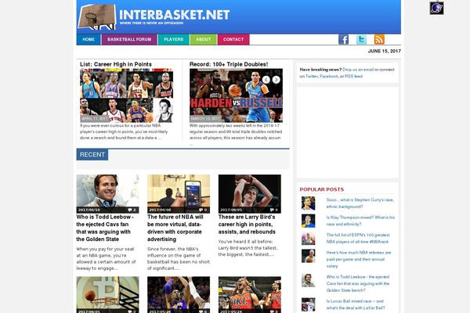The width and height of the screenshot is (470, 313).
Task: Open 'List: Career High in Points' headline
Action: (116, 64)
